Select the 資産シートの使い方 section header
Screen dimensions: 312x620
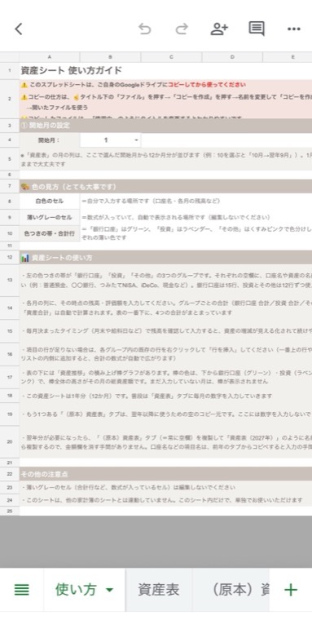click(166, 258)
